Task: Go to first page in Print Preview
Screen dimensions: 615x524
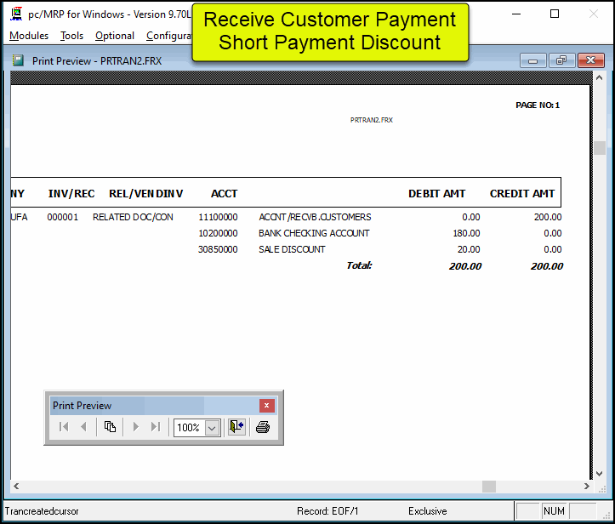Action: [64, 427]
